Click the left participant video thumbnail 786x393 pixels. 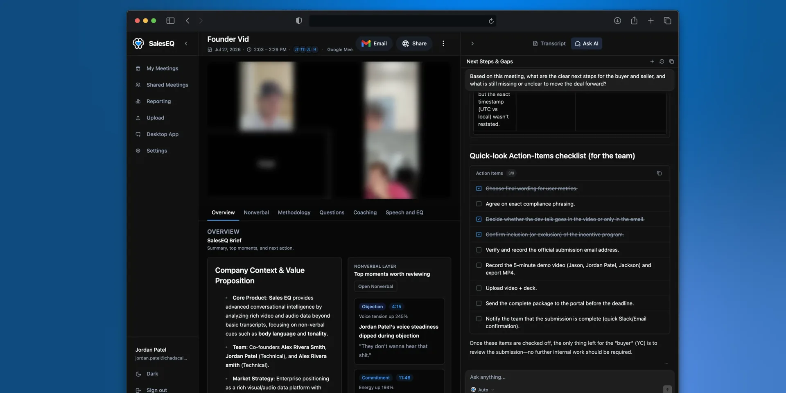[x=267, y=97]
